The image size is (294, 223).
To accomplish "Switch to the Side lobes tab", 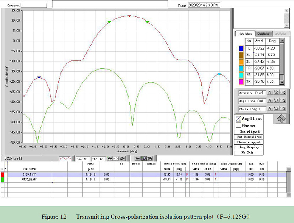I will pos(245,34).
